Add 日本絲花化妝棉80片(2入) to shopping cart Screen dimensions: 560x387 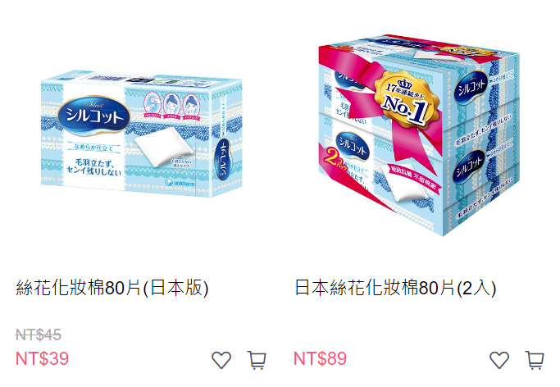pos(535,360)
